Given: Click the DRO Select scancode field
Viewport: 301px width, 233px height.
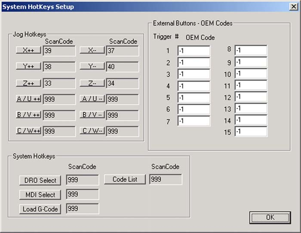Looking at the screenshot, I should (83, 180).
